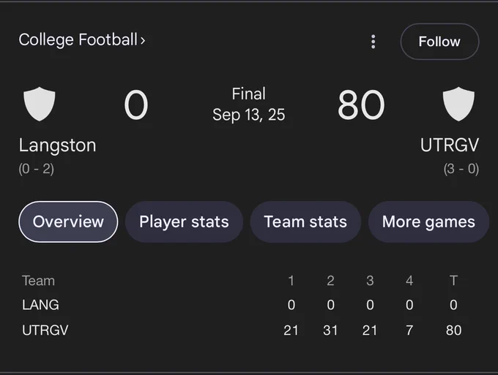This screenshot has height=375, width=498.
Task: Click Langston's score of 0
Action: point(136,105)
